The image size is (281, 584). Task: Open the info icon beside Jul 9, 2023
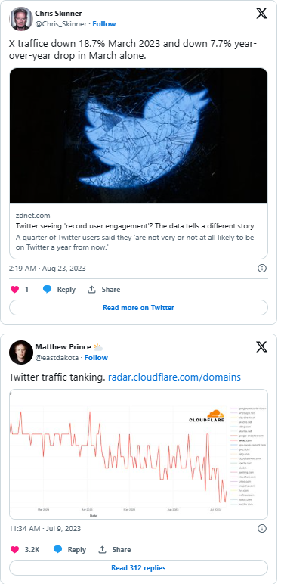(262, 528)
